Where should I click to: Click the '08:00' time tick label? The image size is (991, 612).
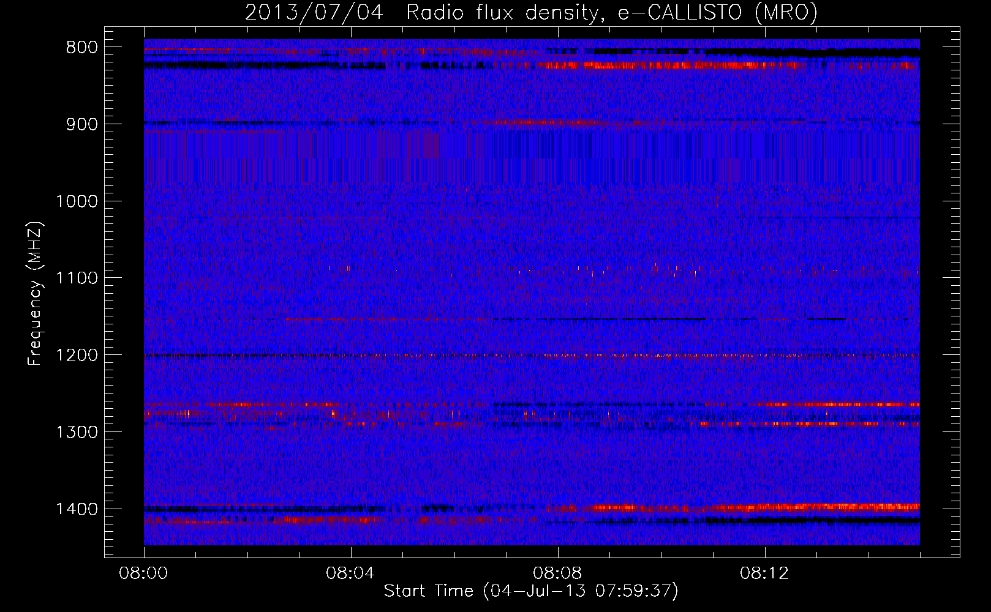point(144,573)
